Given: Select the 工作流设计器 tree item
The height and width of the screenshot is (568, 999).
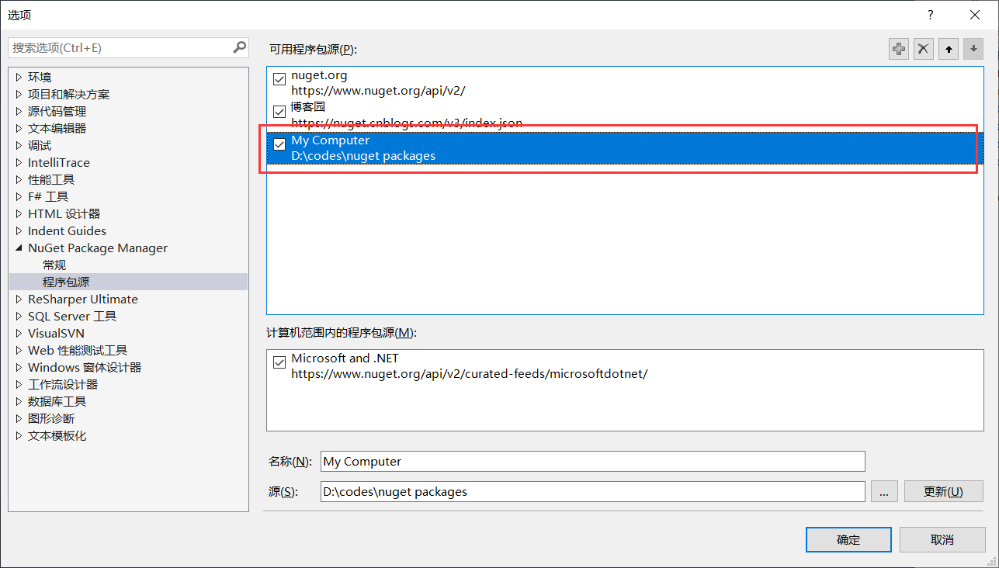Looking at the screenshot, I should [63, 385].
